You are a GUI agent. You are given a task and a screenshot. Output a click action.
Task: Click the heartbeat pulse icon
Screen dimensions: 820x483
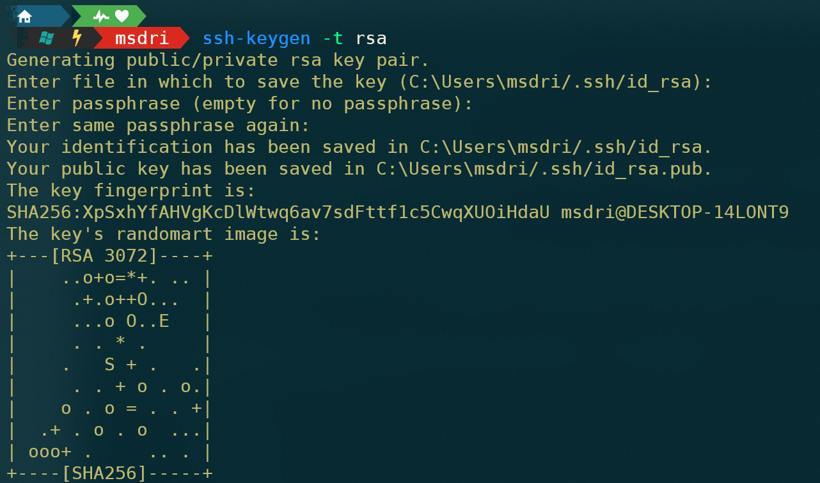click(101, 17)
